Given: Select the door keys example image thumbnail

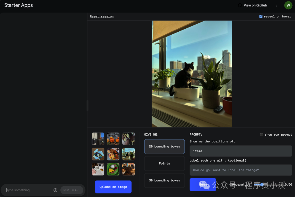Looking at the screenshot, I should tap(128, 139).
